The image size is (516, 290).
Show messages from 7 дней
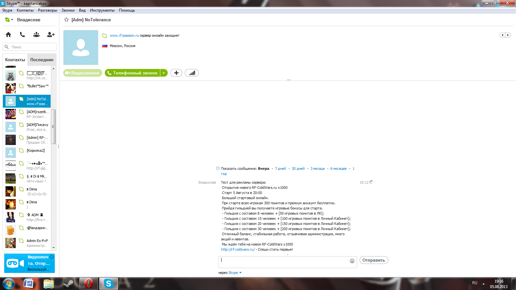tap(280, 169)
